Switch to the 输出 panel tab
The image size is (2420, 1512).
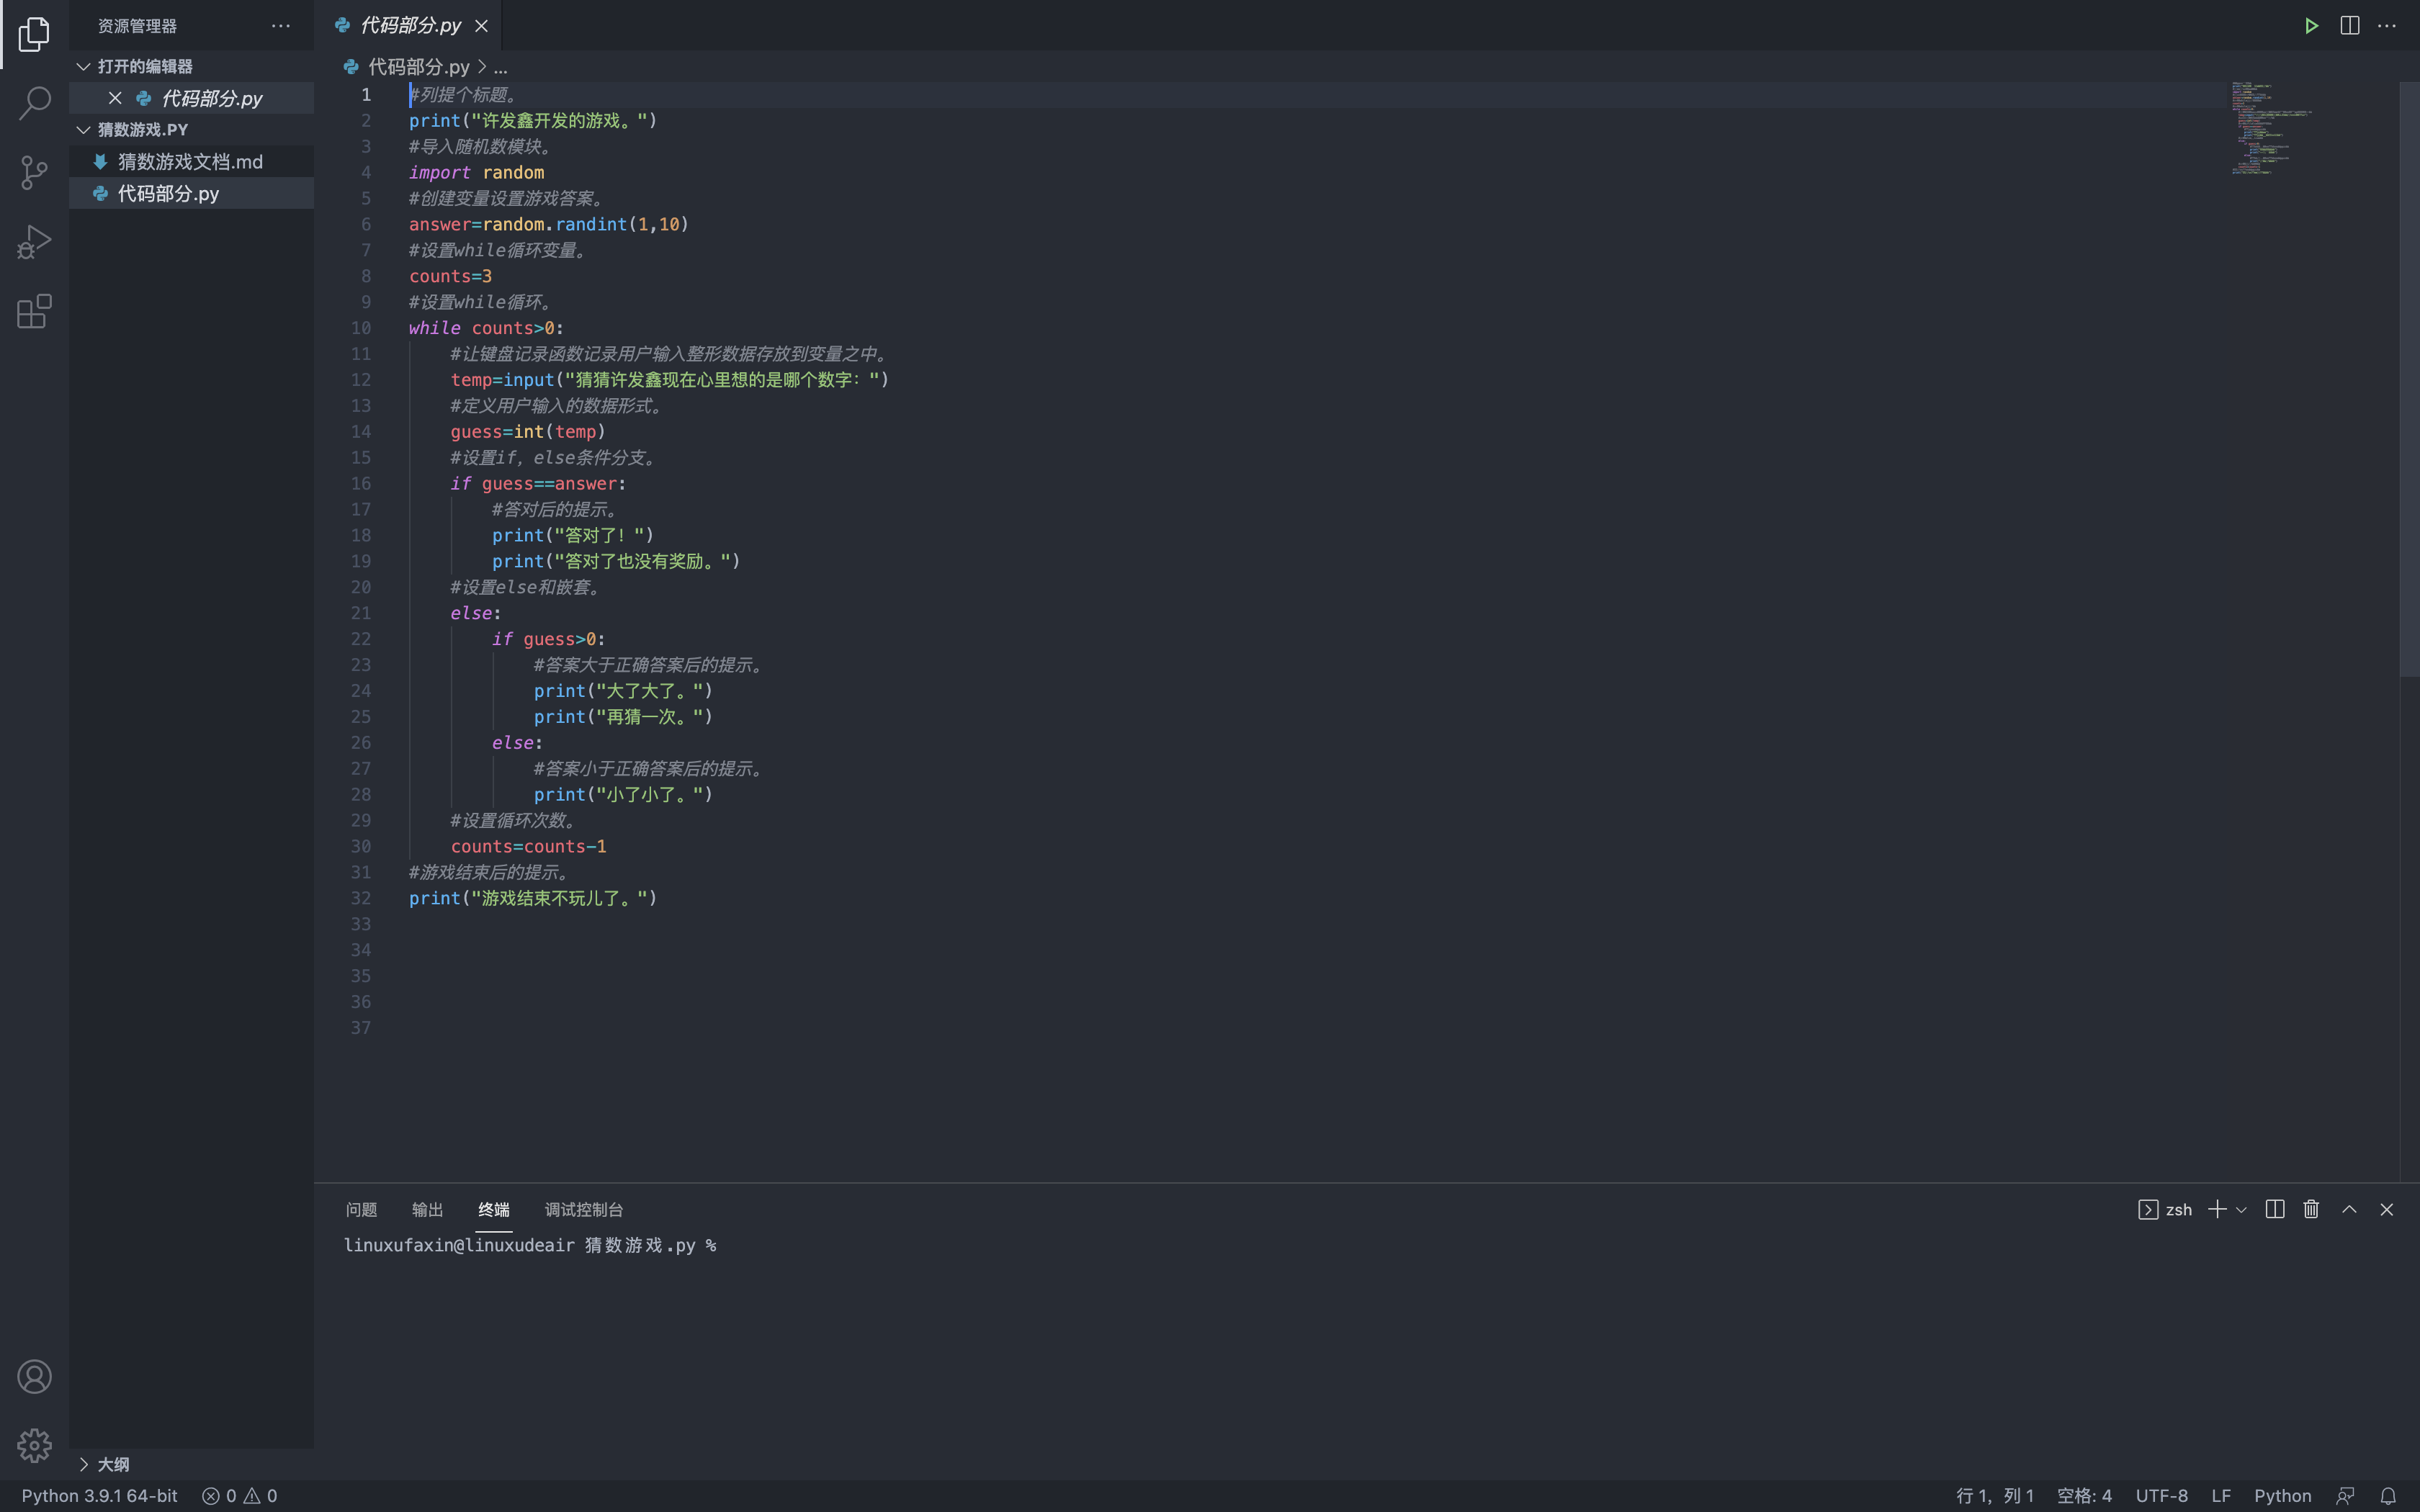(x=427, y=1209)
